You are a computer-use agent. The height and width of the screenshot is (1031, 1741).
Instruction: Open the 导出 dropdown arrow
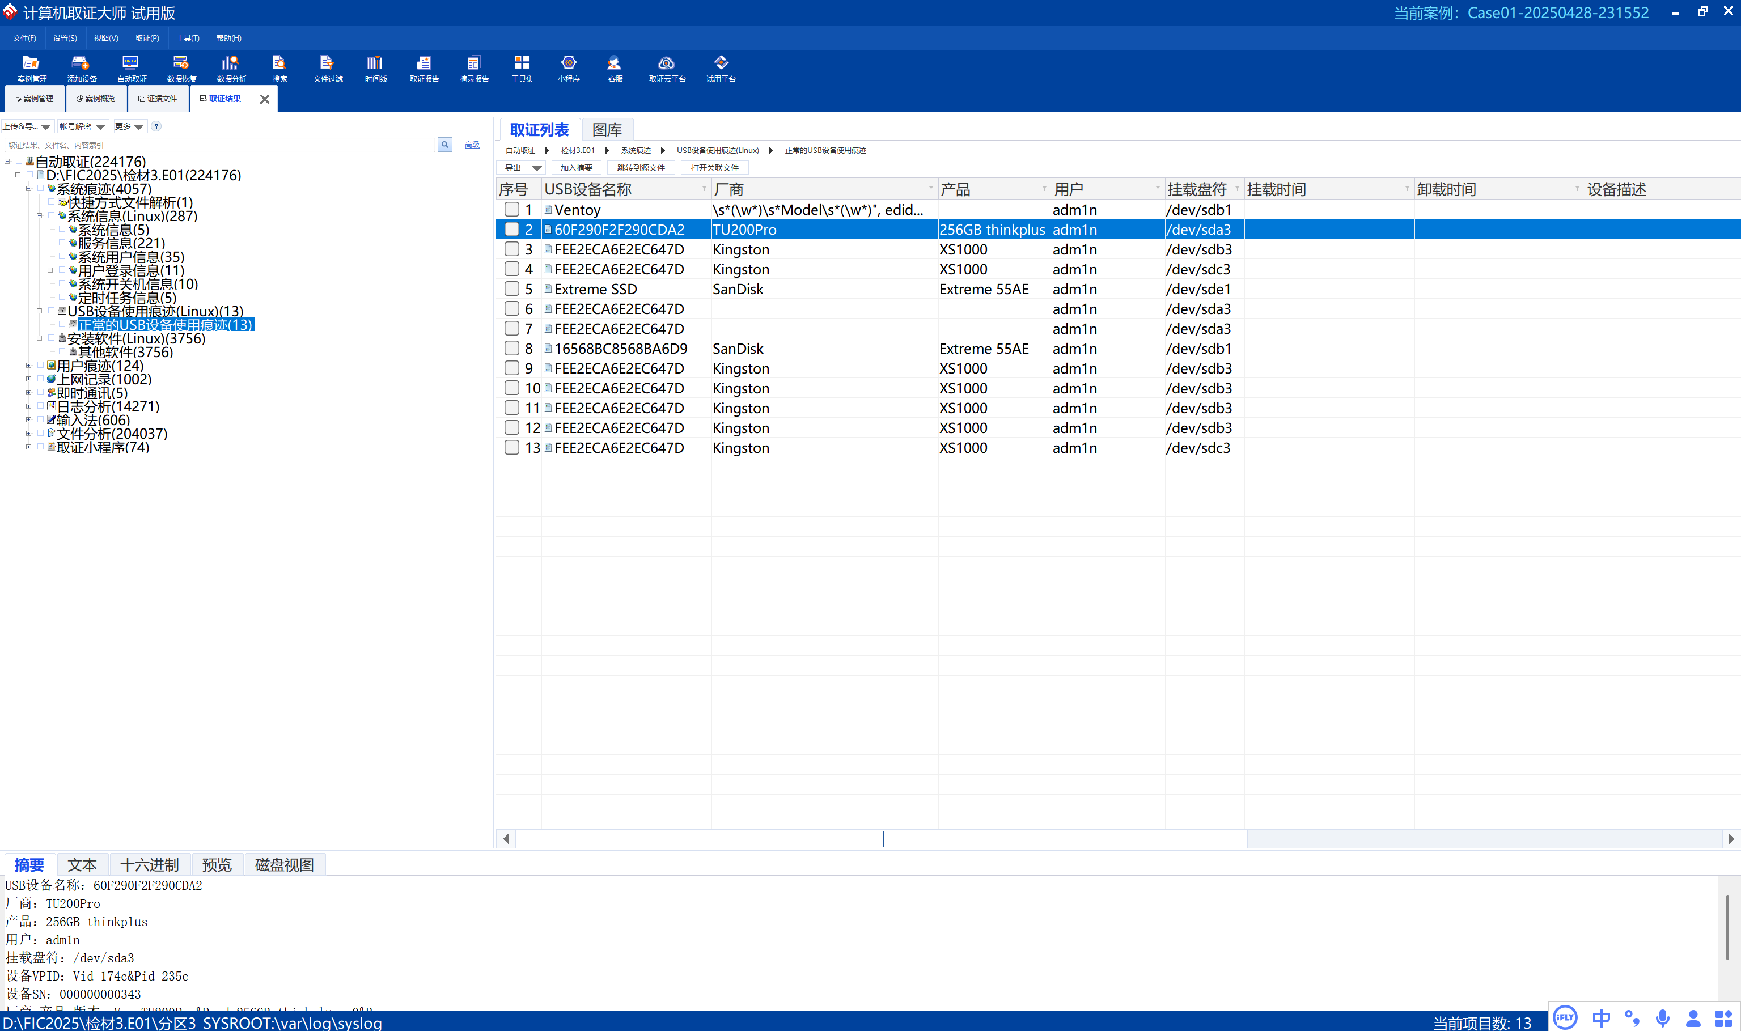click(536, 168)
